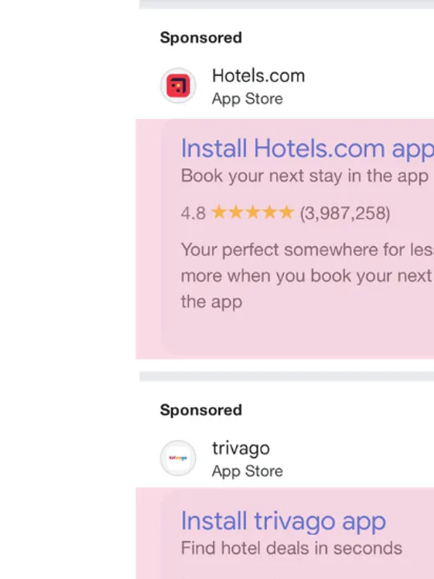Click App Store label under trivago

[248, 471]
